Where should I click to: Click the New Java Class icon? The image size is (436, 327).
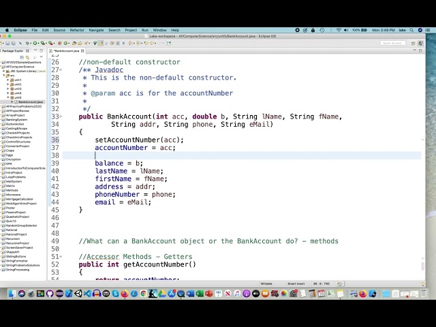[x=66, y=43]
